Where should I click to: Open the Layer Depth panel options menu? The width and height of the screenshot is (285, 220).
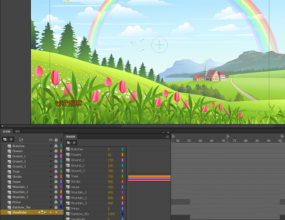tap(167, 137)
